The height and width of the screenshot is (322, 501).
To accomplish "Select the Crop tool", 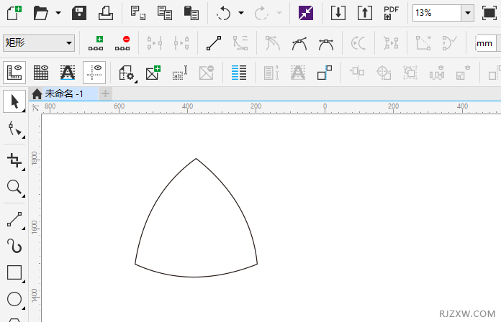I will (x=14, y=160).
